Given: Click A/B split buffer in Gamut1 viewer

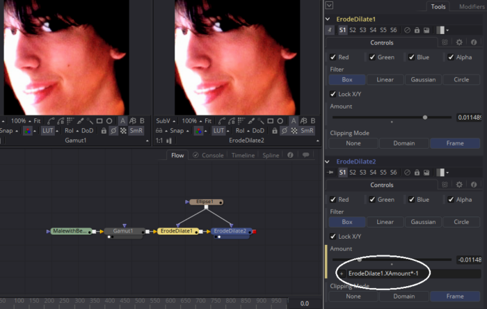Looking at the screenshot, I should pyautogui.click(x=133, y=121).
